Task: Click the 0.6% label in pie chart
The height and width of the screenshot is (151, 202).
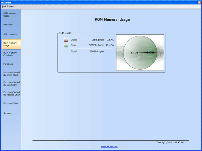Action: pos(150,53)
